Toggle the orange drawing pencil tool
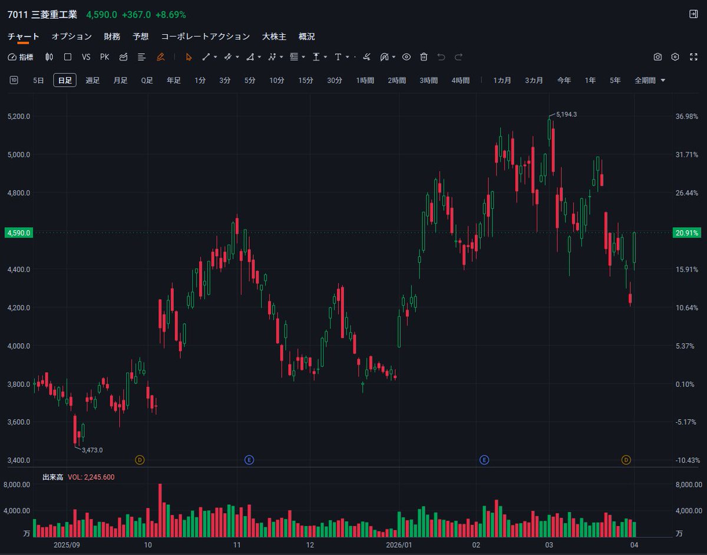707x555 pixels. coord(160,57)
